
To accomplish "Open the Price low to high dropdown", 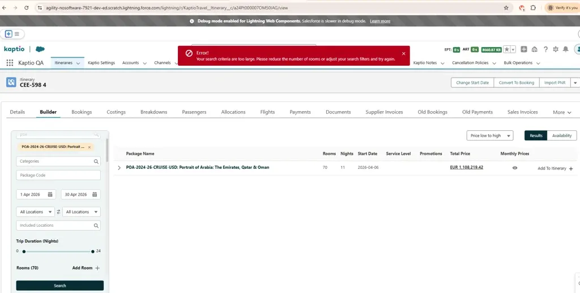I will tap(490, 135).
